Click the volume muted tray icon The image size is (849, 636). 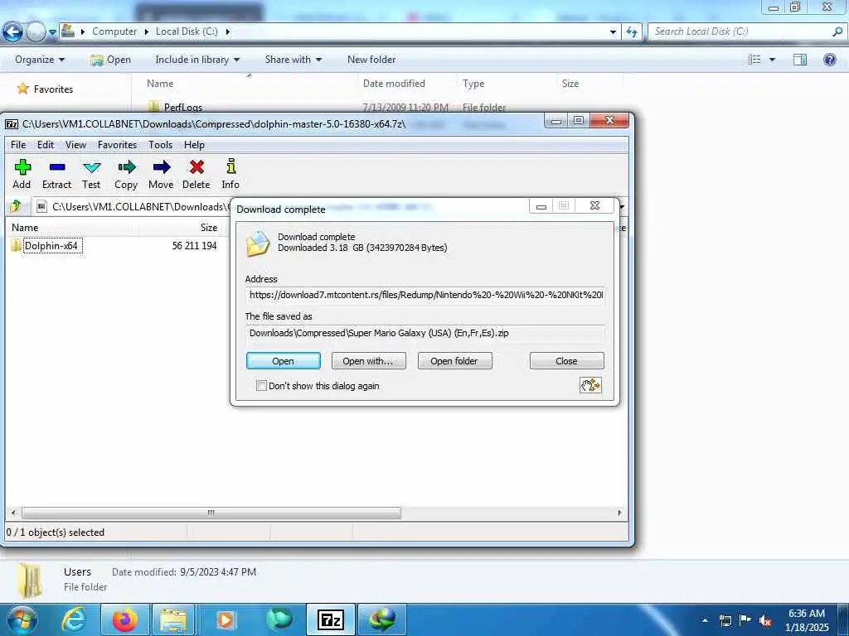(x=765, y=621)
